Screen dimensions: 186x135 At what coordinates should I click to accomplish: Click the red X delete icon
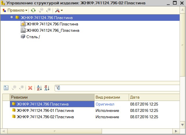tap(30, 88)
